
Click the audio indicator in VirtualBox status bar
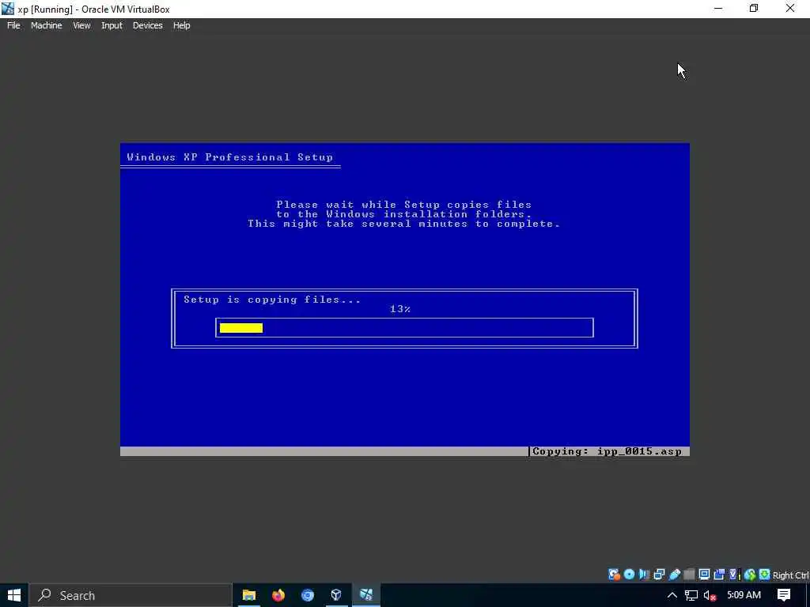[x=644, y=575]
